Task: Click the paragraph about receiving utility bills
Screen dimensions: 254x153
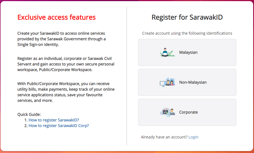Action: 66,92
